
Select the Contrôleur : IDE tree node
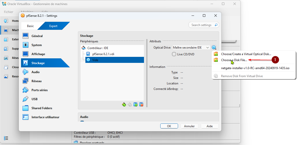pyautogui.click(x=98, y=48)
